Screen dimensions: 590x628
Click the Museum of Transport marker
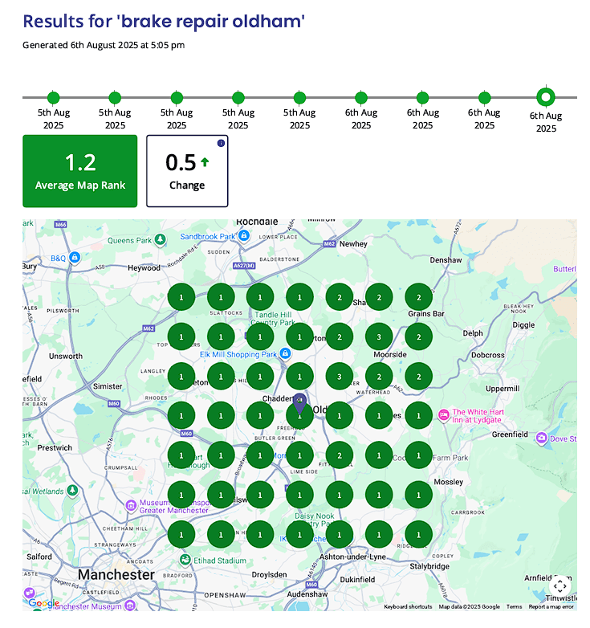point(131,504)
